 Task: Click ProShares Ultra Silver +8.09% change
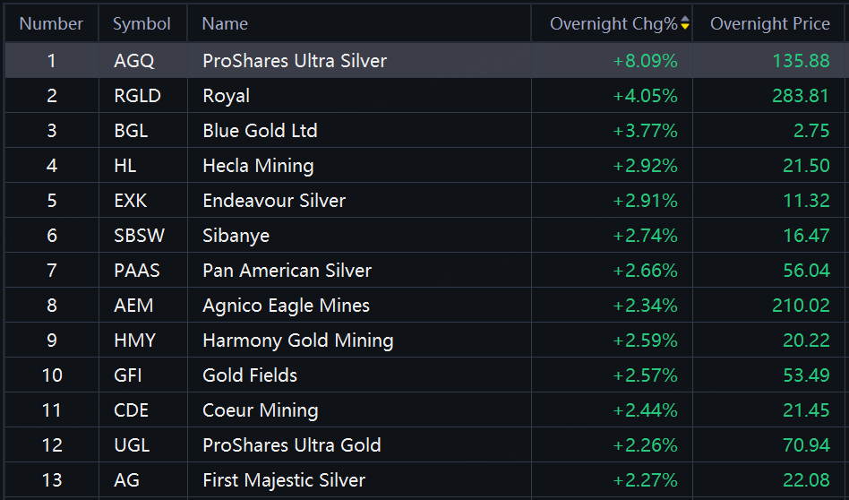(x=645, y=61)
